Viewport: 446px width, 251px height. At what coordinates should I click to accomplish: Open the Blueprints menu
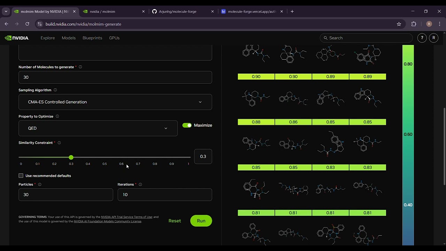pos(92,38)
